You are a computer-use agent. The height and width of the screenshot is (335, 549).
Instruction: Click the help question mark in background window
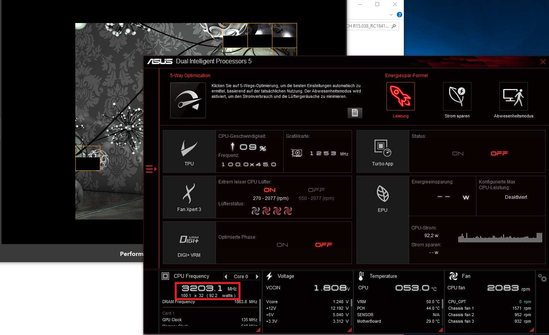click(400, 15)
